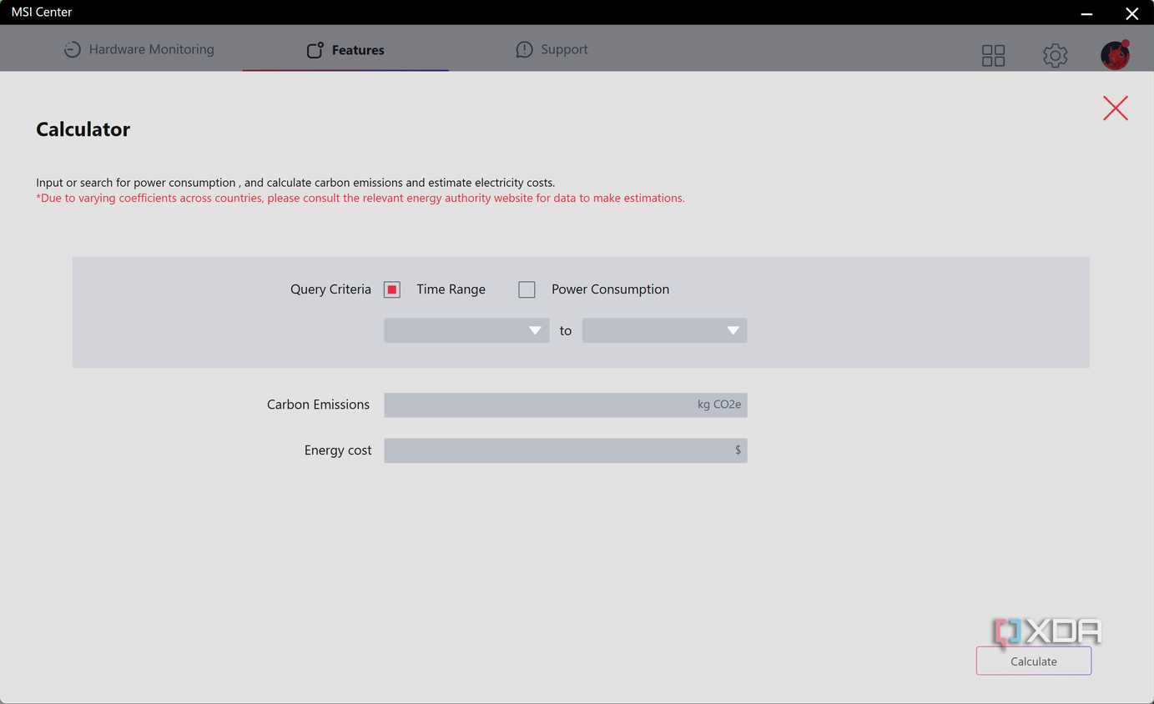The image size is (1154, 704).
Task: Check the Time Range checkbox
Action: tap(392, 289)
